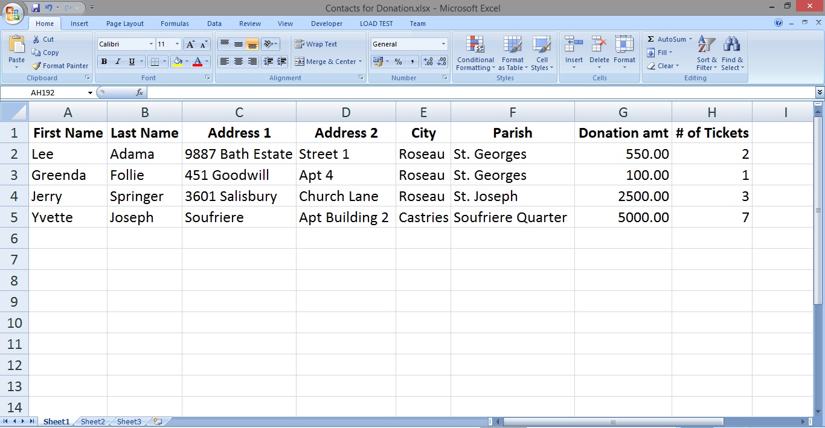Switch to Sheet2 worksheet tab

93,422
